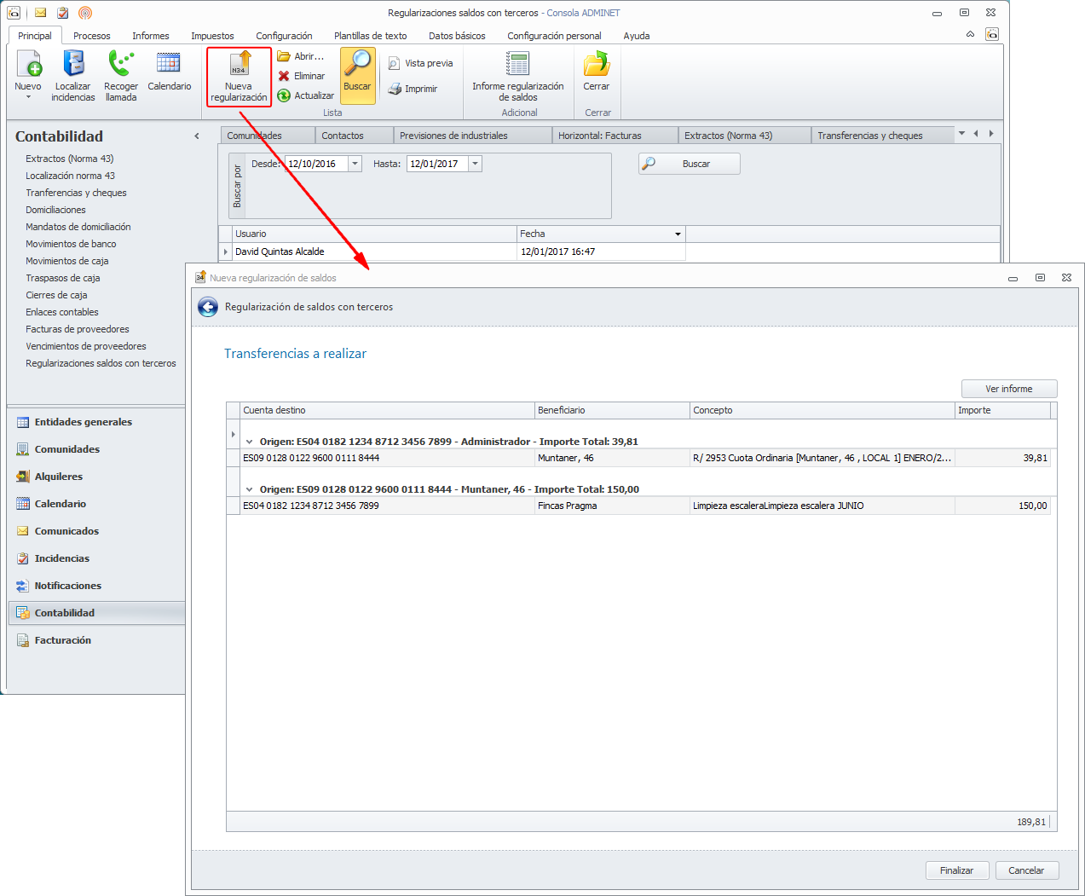Click Eliminar red cross icon
This screenshot has height=896, width=1085.
click(x=285, y=76)
